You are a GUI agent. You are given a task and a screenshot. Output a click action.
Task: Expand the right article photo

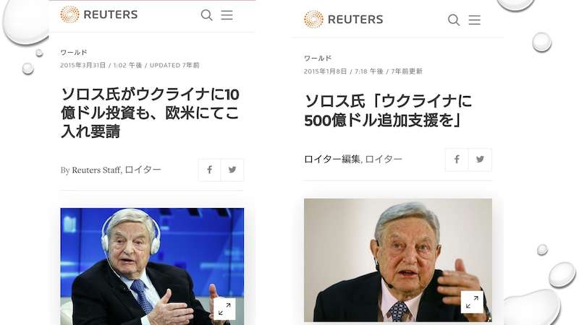(x=472, y=302)
